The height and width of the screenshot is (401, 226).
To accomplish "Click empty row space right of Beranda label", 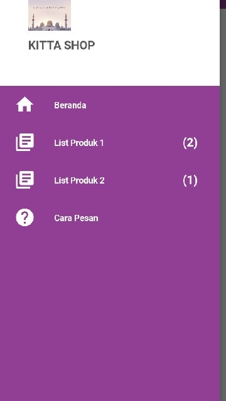I will point(153,105).
